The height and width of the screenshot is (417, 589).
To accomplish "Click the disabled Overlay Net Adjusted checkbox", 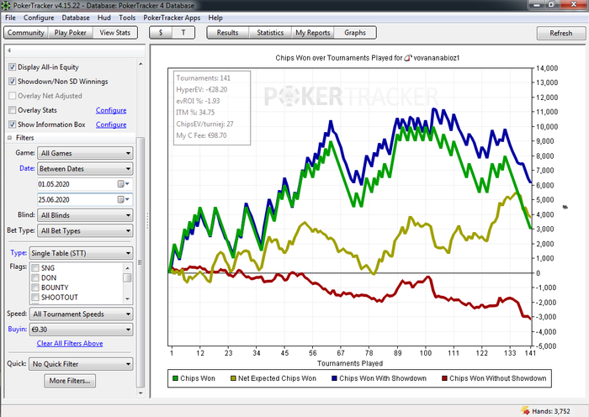I will click(x=12, y=95).
